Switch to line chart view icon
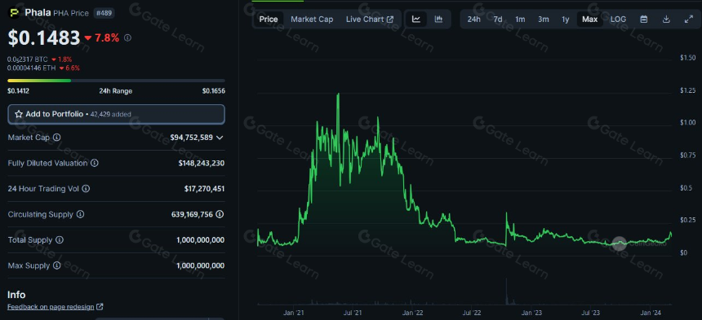The width and height of the screenshot is (702, 320). tap(416, 20)
